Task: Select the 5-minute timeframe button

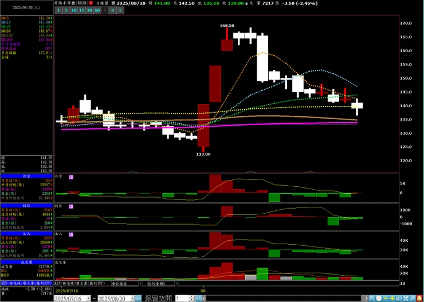Action: [x=66, y=10]
